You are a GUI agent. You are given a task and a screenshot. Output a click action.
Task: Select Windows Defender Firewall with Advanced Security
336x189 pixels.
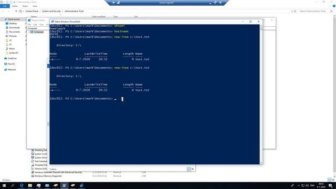click(x=57, y=172)
